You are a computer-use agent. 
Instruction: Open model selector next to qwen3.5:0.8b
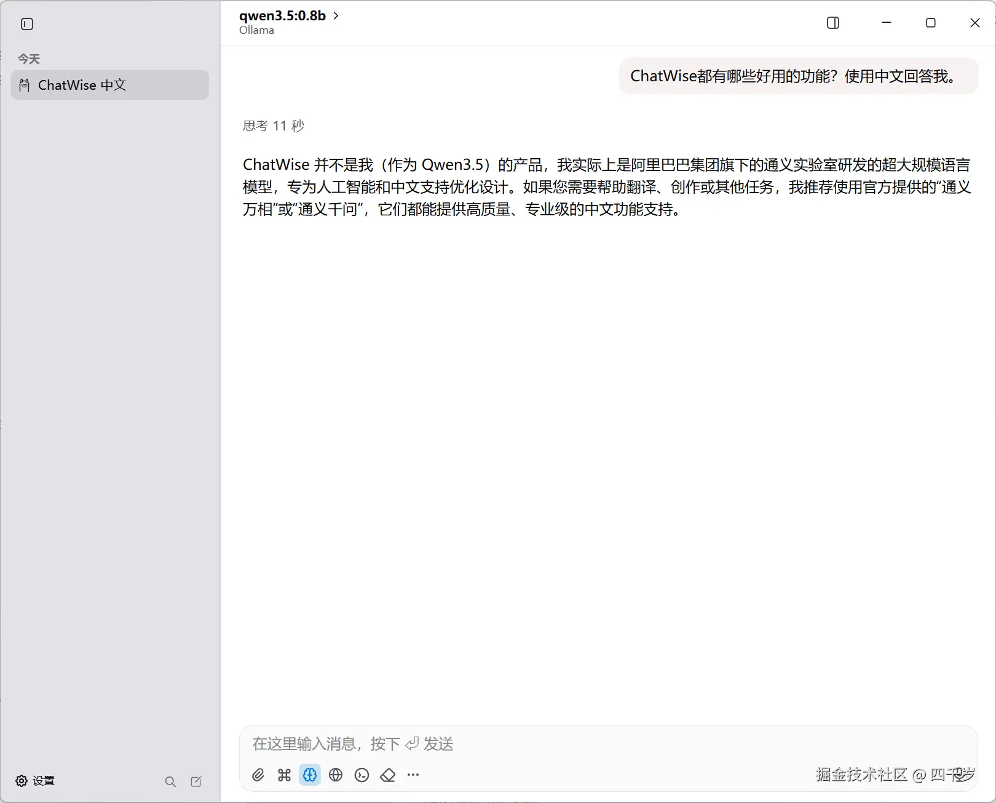336,15
